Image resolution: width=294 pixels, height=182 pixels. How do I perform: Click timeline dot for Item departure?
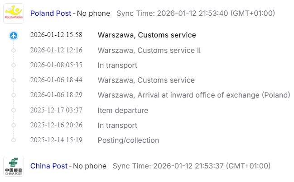tap(14, 110)
